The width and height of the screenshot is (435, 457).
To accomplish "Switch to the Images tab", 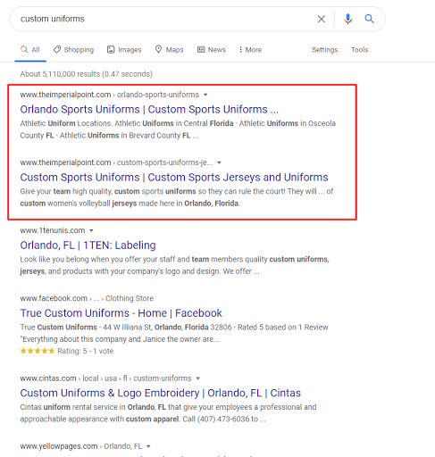I will pos(124,50).
